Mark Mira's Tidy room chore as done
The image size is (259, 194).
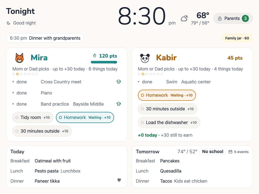[x=33, y=117]
